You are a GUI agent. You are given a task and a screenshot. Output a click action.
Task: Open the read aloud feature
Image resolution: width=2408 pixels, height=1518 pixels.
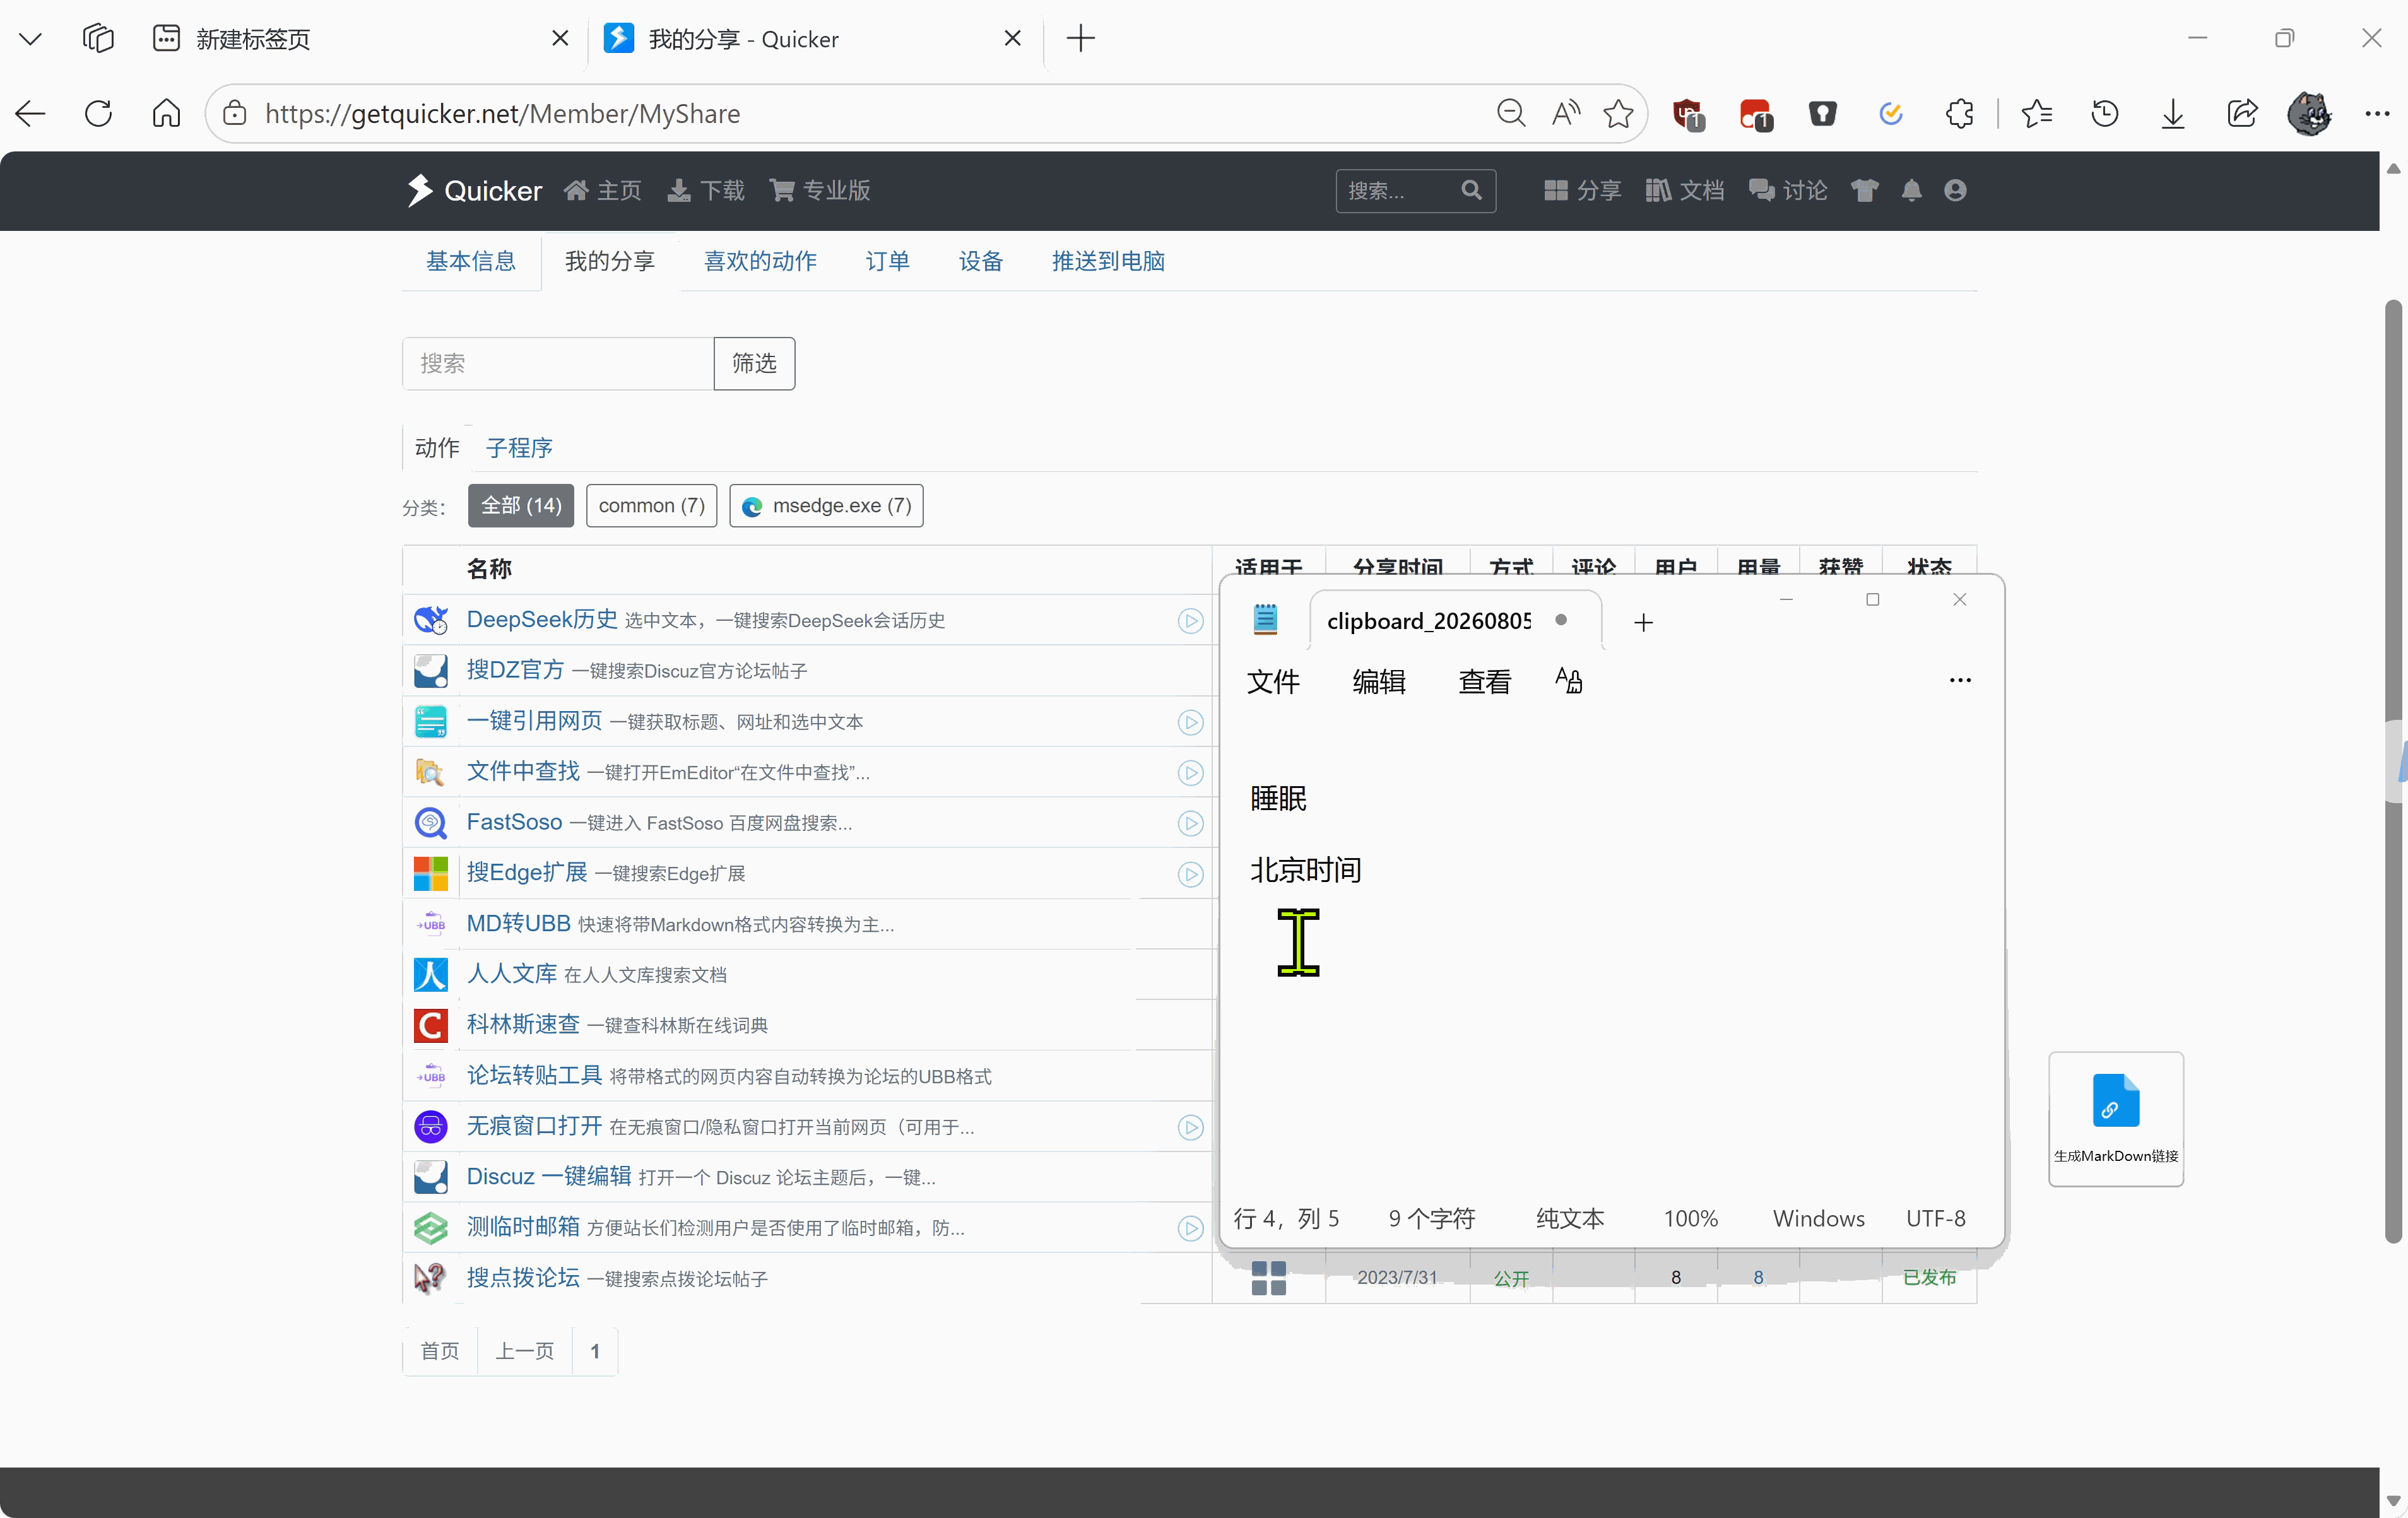coord(1566,114)
